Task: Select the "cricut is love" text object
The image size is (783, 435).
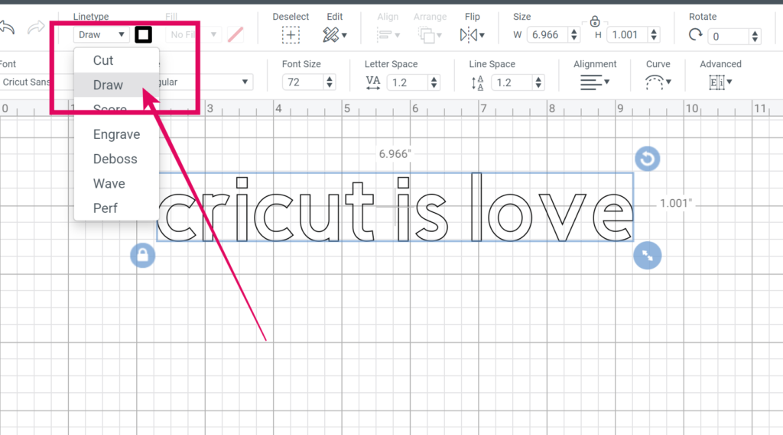Action: tap(395, 208)
